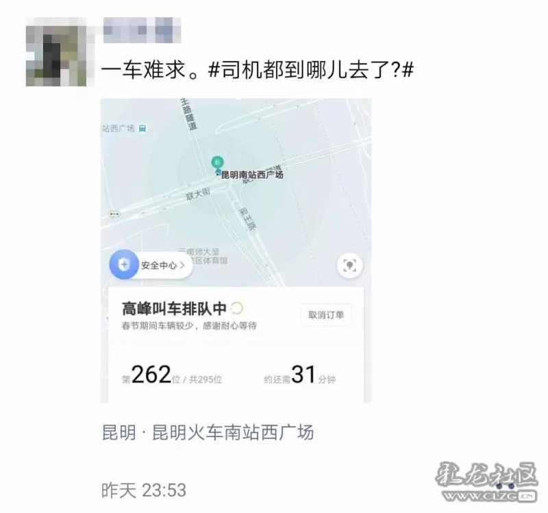Tap the recenter location icon on map
548x513 pixels.
tap(349, 265)
